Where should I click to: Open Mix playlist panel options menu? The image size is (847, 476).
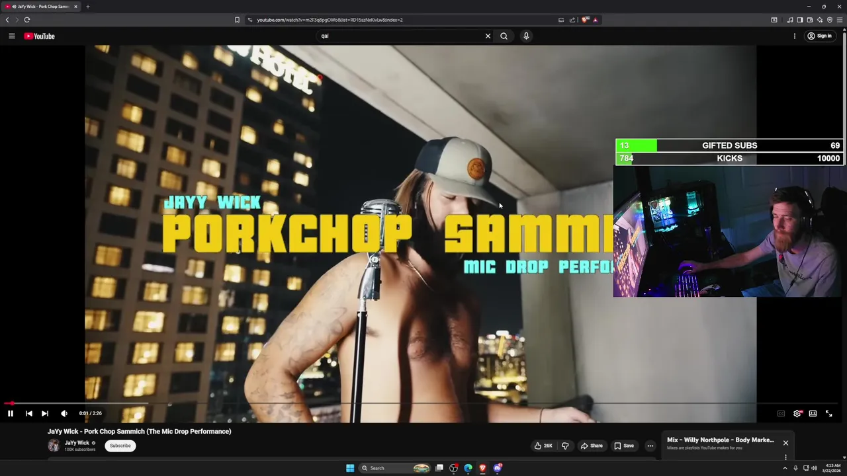click(x=785, y=457)
